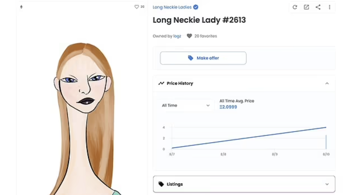Click the Ethereum logo above the artwork
The height and width of the screenshot is (195, 349).
point(21,7)
